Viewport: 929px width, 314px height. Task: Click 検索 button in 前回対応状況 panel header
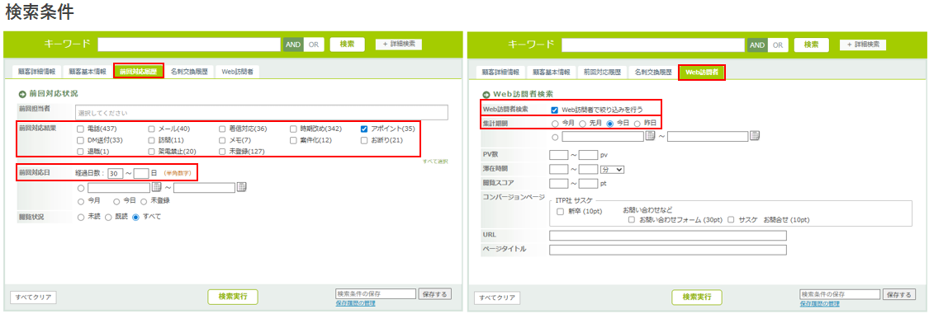tap(347, 45)
